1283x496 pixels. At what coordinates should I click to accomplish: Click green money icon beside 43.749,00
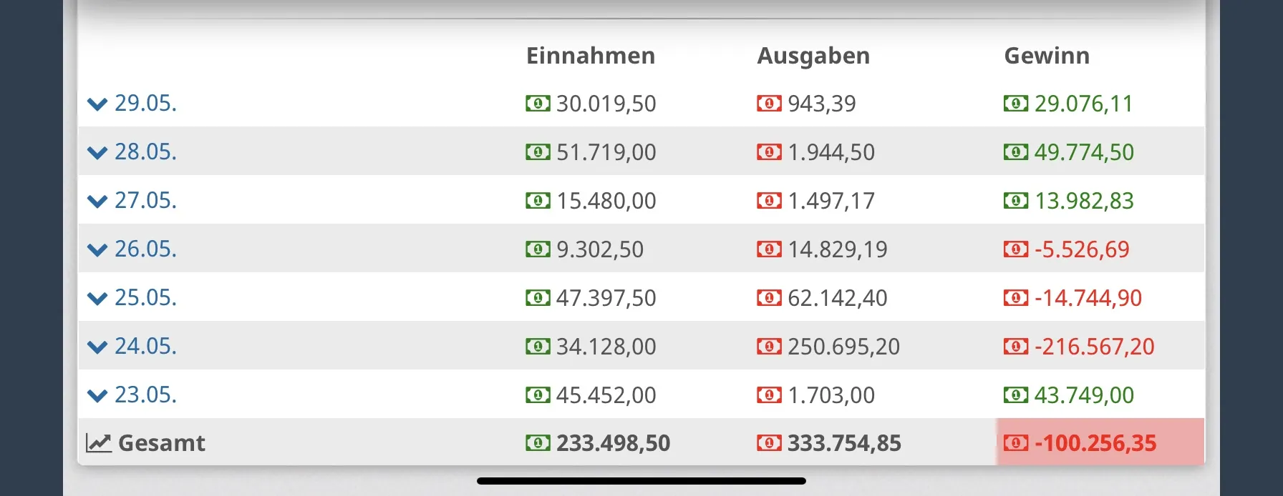point(1015,395)
